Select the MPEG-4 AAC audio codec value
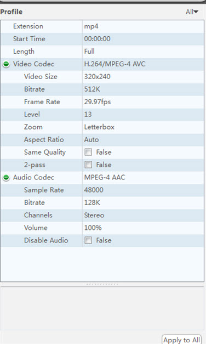Viewport: 206px width, 344px height. 105,177
